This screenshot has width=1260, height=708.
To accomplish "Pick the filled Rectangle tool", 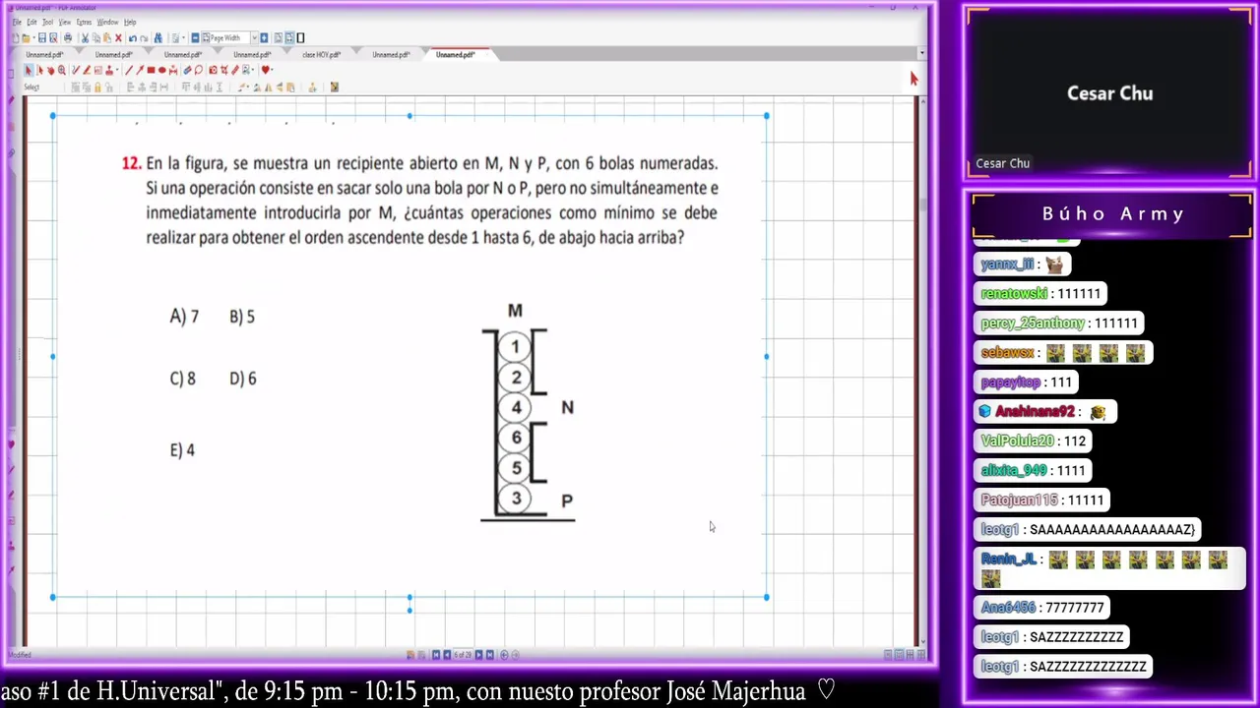I will [x=151, y=70].
